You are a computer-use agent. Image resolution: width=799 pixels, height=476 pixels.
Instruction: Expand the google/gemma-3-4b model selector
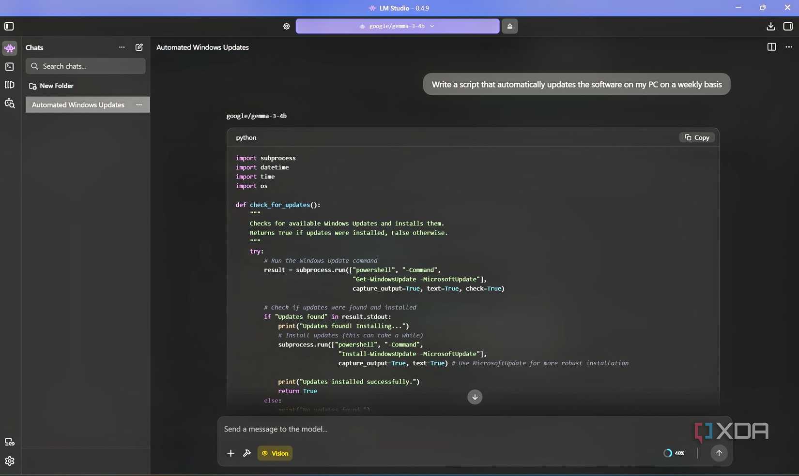[397, 26]
